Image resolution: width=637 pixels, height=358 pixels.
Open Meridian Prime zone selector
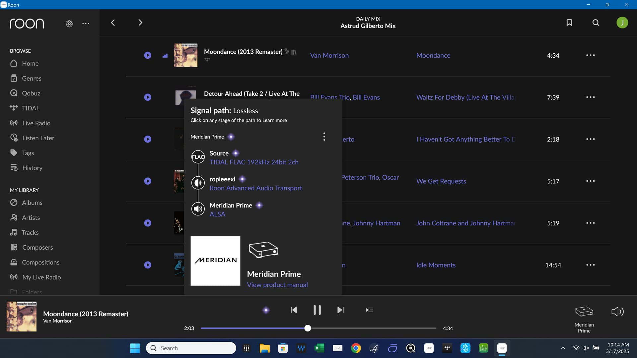(x=584, y=320)
